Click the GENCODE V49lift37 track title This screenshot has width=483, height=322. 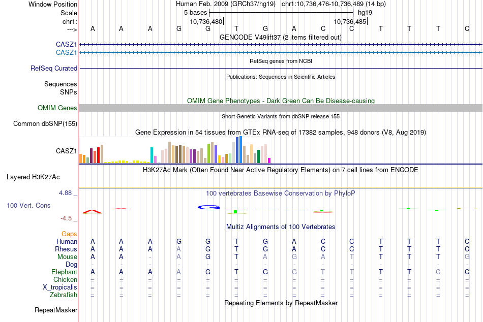(280, 37)
